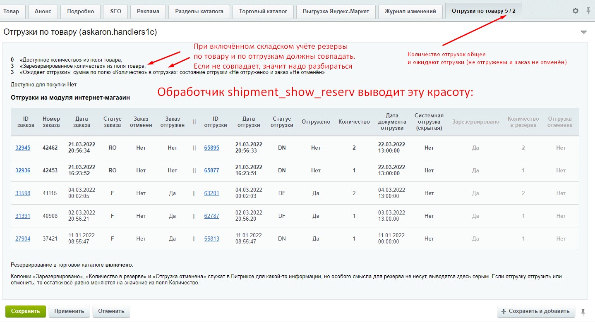Viewport: 595px width, 322px height.
Task: Open shipment 62787 link
Action: pyautogui.click(x=211, y=216)
